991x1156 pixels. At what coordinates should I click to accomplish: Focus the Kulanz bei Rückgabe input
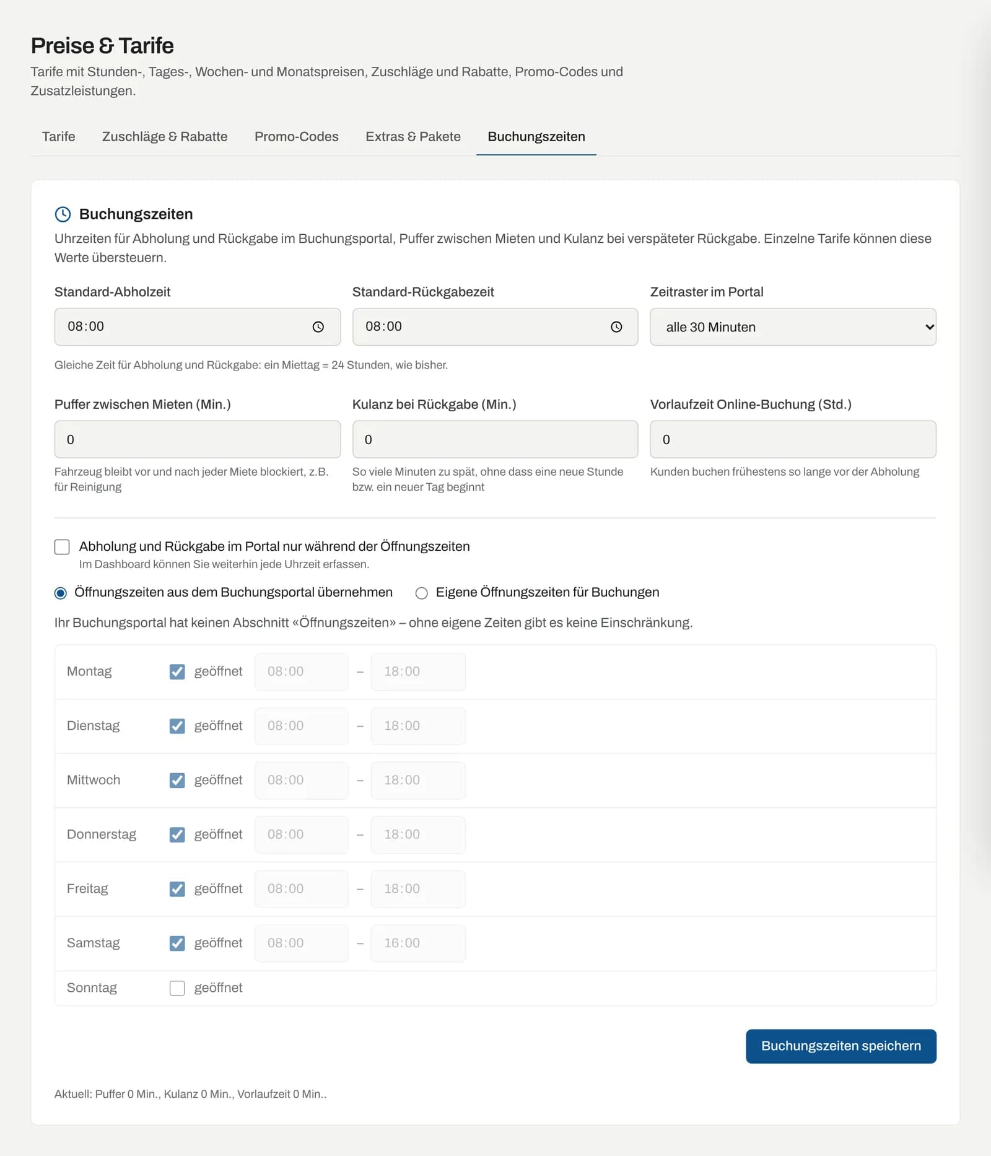(495, 439)
